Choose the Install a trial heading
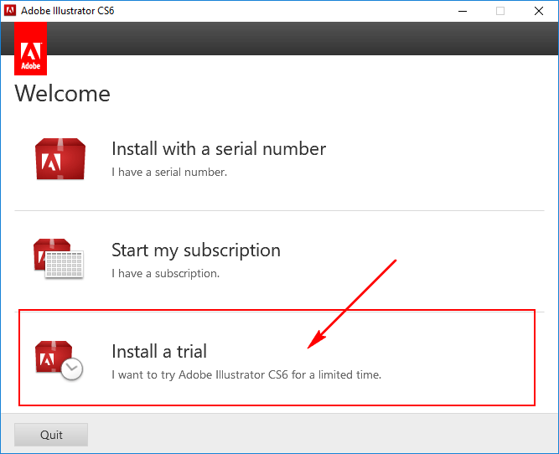The image size is (559, 454). [x=159, y=351]
